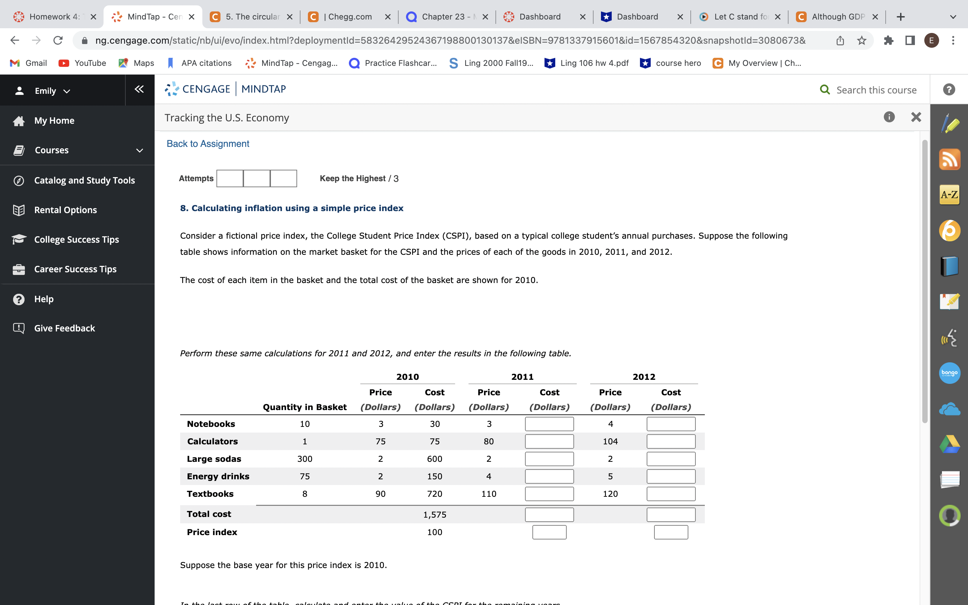Screen dimensions: 968x605
Task: Open the blue eBook tool in sidebar
Action: [950, 265]
